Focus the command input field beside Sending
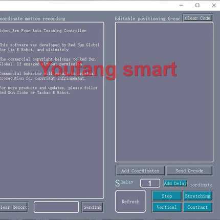Viewport: 220px width, 220px height. (x=56, y=207)
